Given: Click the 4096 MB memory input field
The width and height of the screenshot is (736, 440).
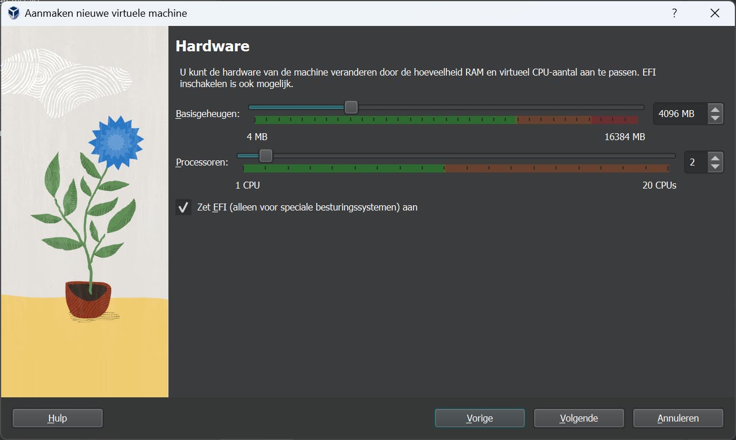Looking at the screenshot, I should [x=681, y=114].
